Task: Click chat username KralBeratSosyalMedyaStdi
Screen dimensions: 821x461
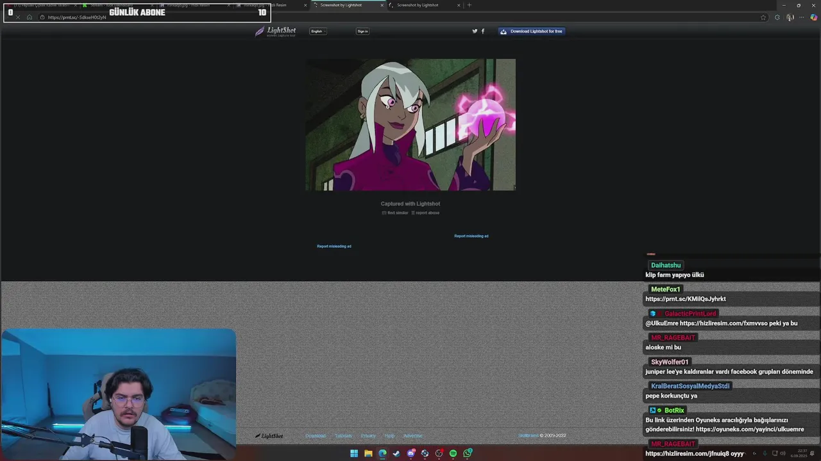Action: (x=690, y=386)
